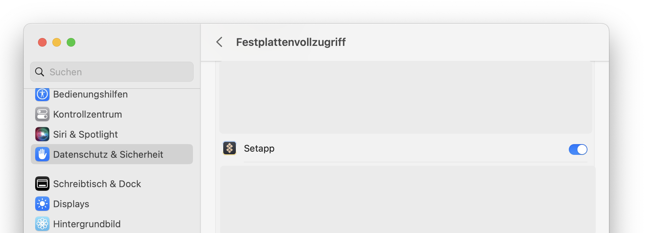Go back using the chevron arrow
This screenshot has height=233, width=647.
click(x=219, y=42)
